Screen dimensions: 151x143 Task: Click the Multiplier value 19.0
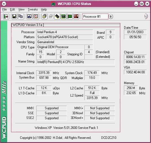click(92, 78)
